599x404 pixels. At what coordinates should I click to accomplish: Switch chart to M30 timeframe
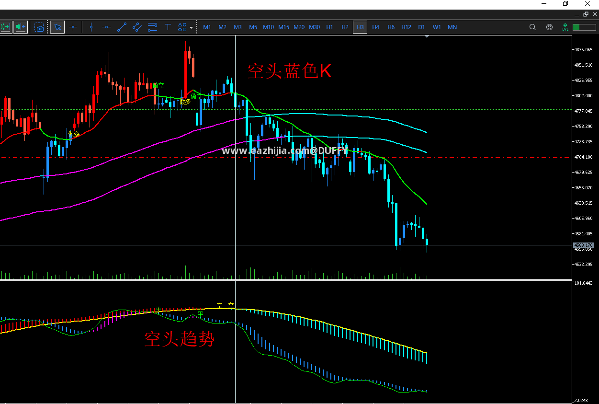click(x=314, y=27)
